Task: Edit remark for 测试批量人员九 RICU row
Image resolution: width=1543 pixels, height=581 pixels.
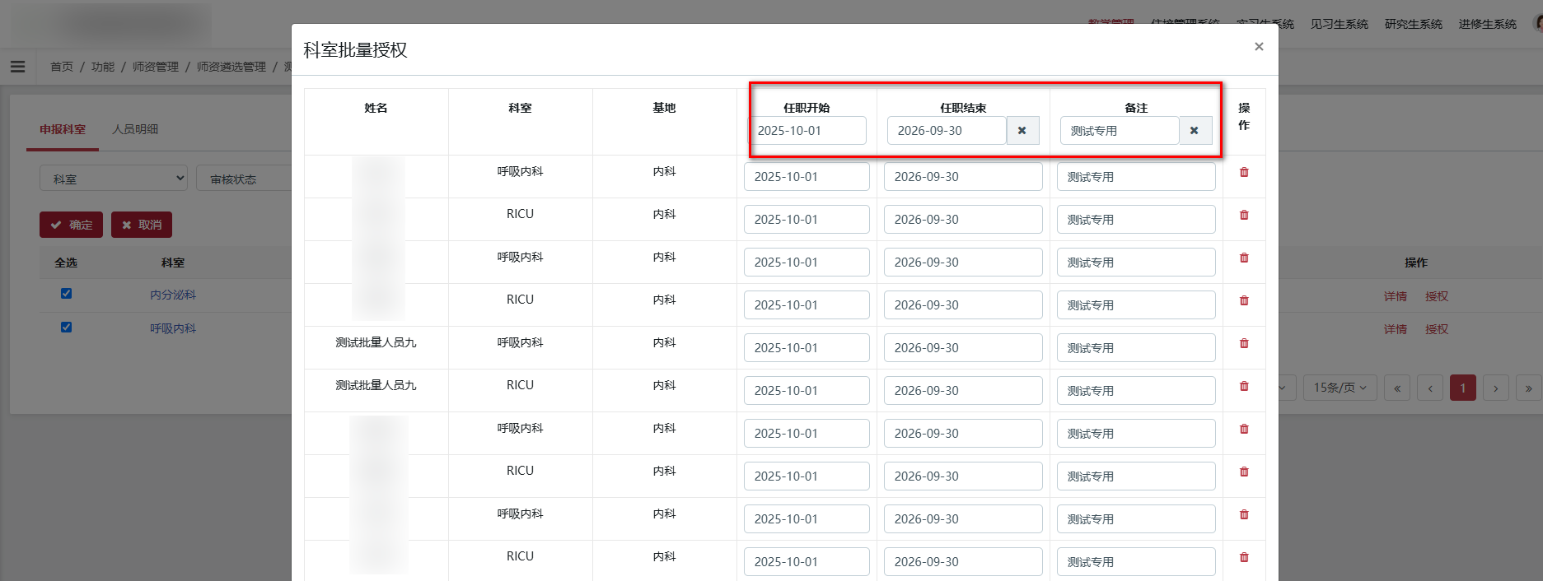Action: 1136,391
